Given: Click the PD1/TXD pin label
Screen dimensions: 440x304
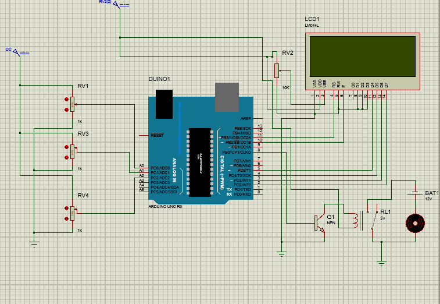Looking at the screenshot, I should tap(243, 190).
